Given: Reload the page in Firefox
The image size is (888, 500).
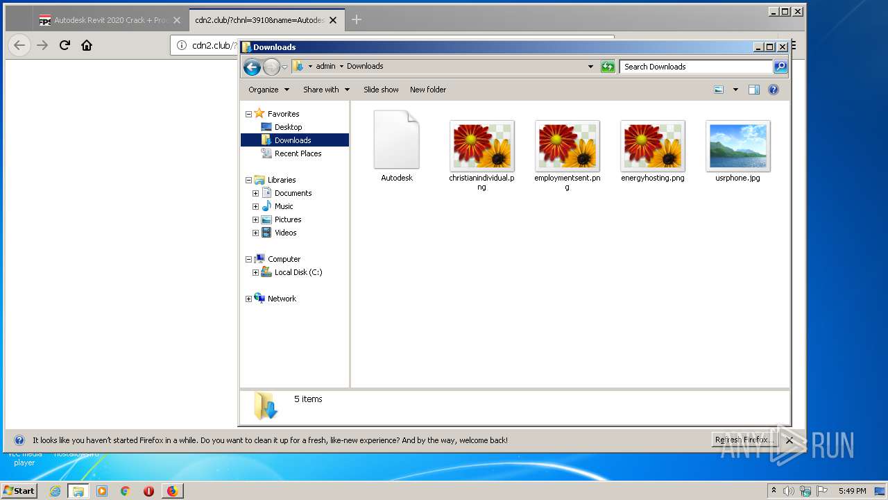Looking at the screenshot, I should coord(65,45).
